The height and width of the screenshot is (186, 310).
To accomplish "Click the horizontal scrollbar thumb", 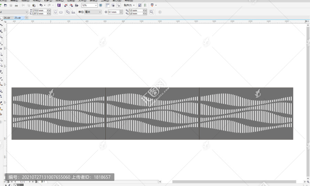I will pyautogui.click(x=234, y=182).
